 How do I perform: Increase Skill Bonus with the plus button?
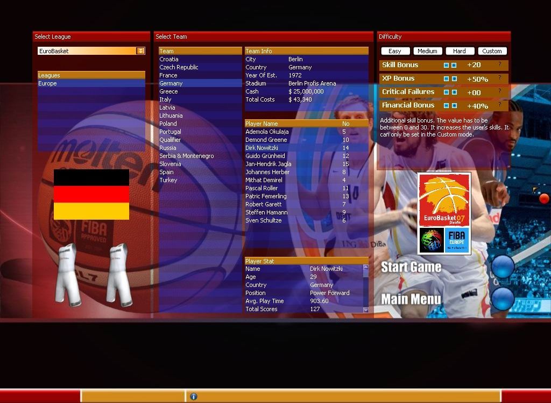click(454, 65)
